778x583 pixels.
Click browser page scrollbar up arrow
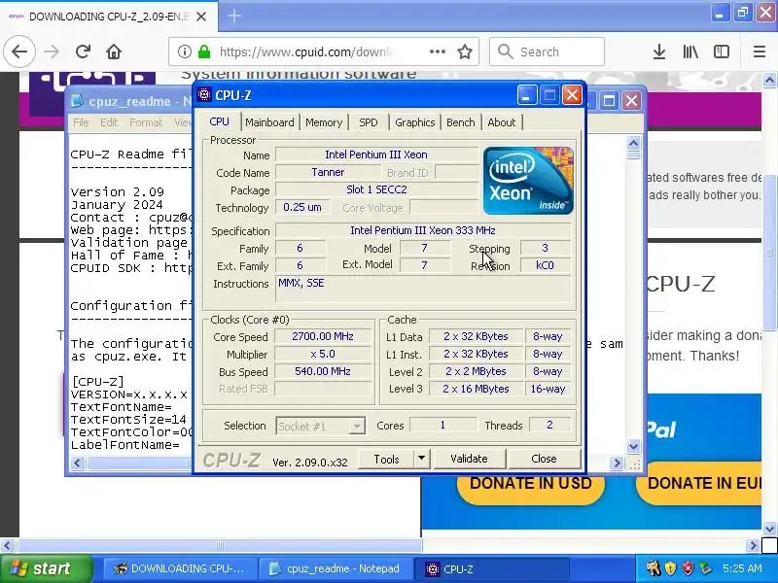770,80
